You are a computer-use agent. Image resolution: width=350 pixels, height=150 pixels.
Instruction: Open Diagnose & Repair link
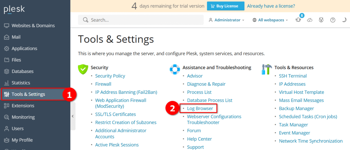pos(206,84)
